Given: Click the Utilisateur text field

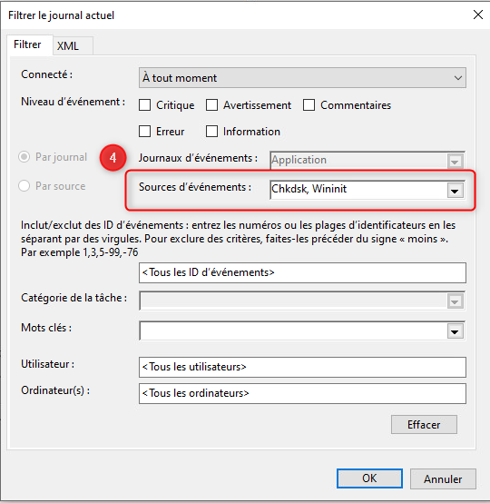Looking at the screenshot, I should (302, 367).
